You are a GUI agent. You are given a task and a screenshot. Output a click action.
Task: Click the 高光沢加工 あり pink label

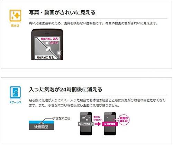pos(49,39)
